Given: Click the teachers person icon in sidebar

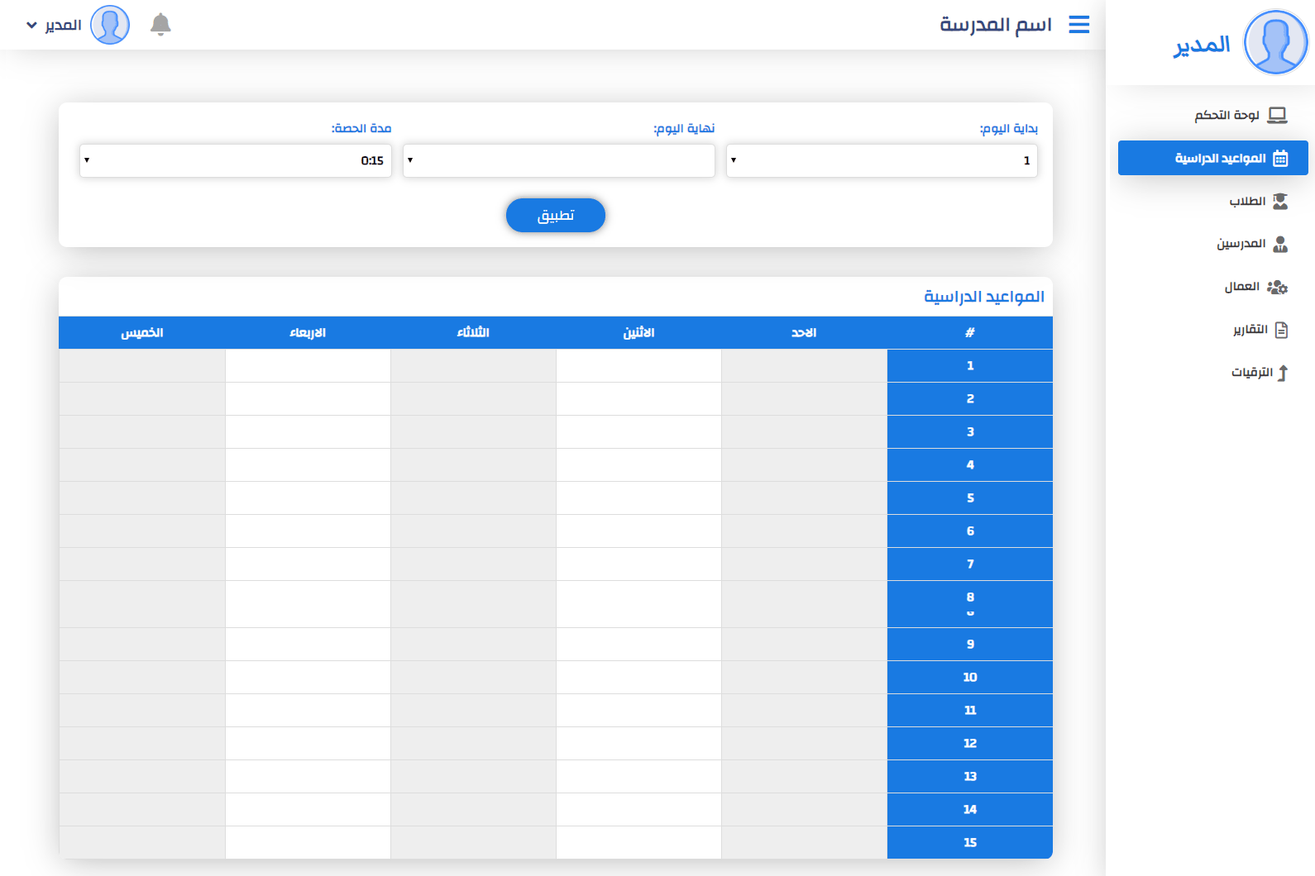Looking at the screenshot, I should (x=1280, y=244).
